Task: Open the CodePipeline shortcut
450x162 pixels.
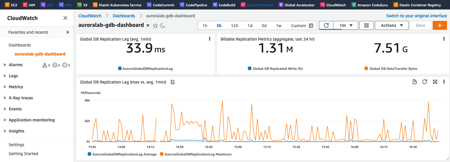Action: click(x=194, y=5)
